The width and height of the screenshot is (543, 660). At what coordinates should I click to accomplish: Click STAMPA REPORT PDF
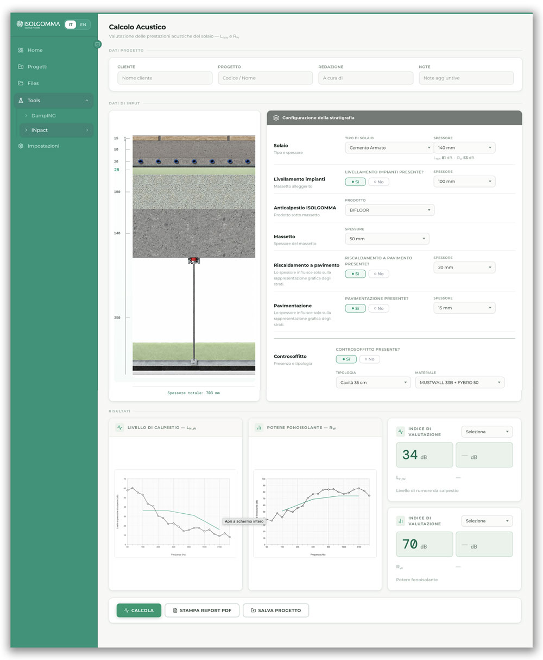click(202, 610)
